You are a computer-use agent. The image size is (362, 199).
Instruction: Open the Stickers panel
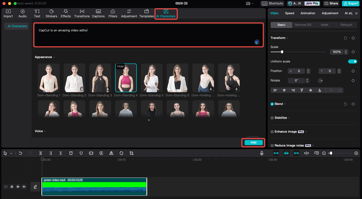pyautogui.click(x=51, y=13)
